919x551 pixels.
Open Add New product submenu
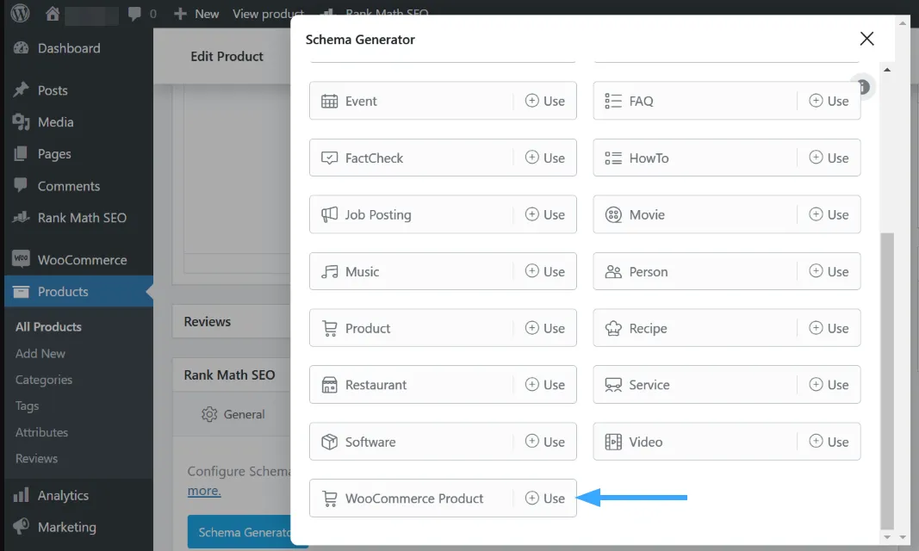point(40,353)
